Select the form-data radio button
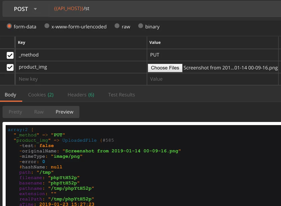The width and height of the screenshot is (281, 206). [9, 26]
